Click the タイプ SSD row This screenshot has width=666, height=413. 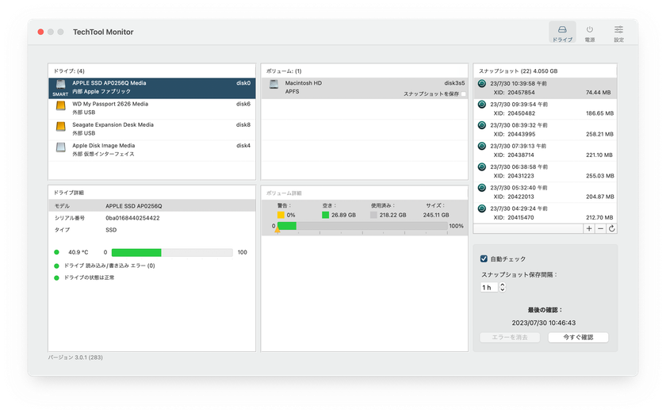point(152,230)
